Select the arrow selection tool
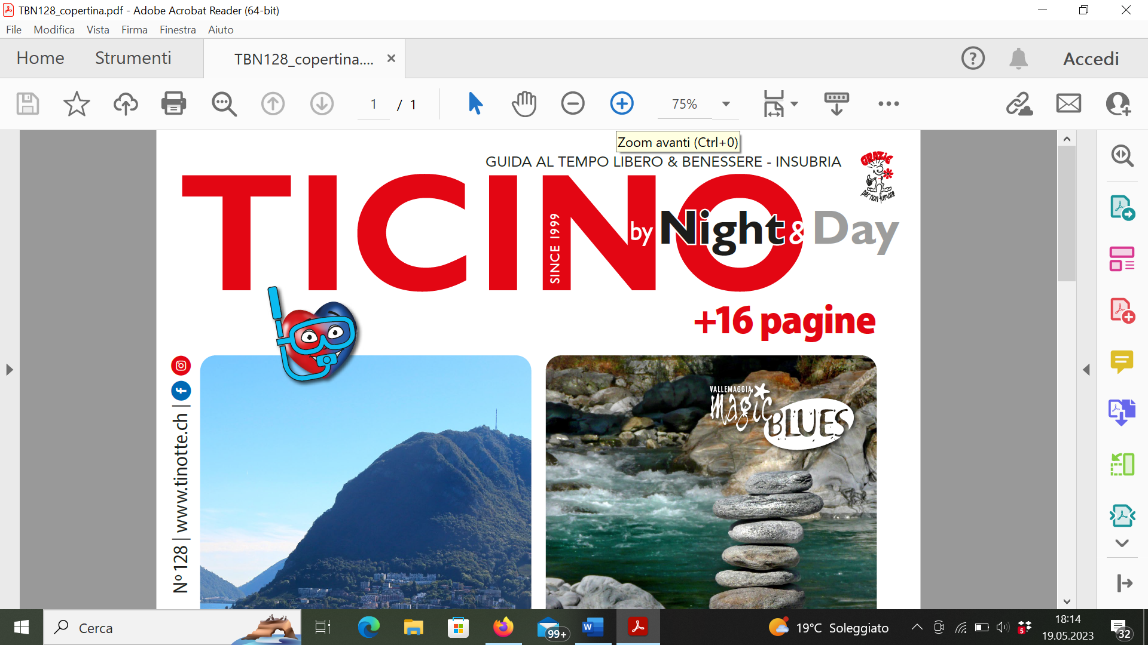This screenshot has width=1148, height=645. pyautogui.click(x=475, y=103)
